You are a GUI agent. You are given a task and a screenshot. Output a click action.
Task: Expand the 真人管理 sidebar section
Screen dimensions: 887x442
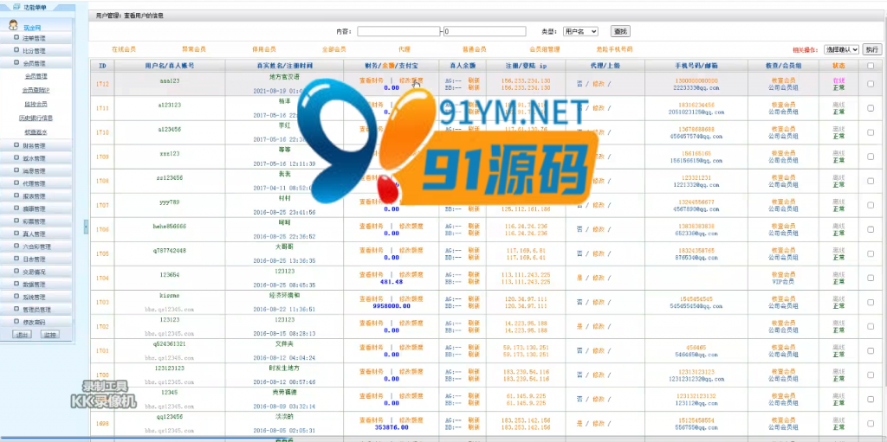click(36, 234)
